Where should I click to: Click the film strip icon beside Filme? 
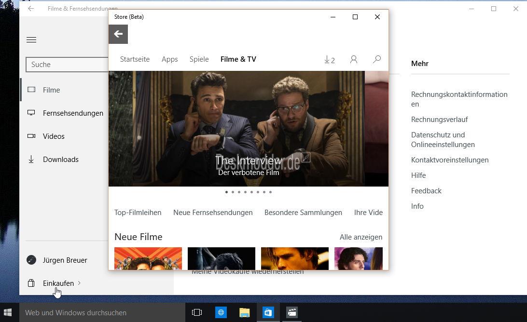click(x=31, y=90)
